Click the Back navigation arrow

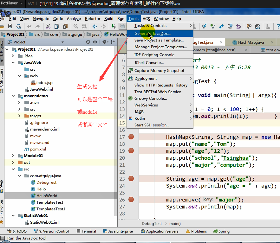click(94, 26)
